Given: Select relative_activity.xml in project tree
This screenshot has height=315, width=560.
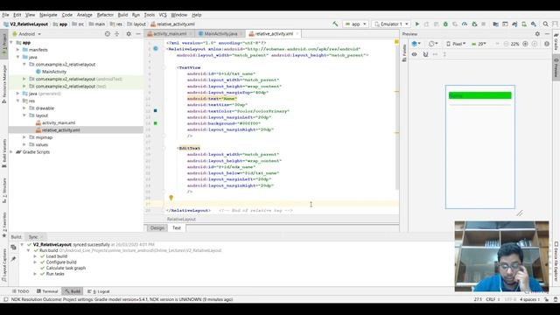Looking at the screenshot, I should tap(60, 130).
